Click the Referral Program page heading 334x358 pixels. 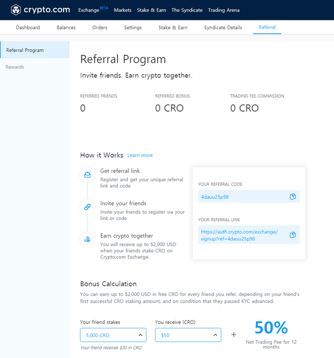coord(123,59)
